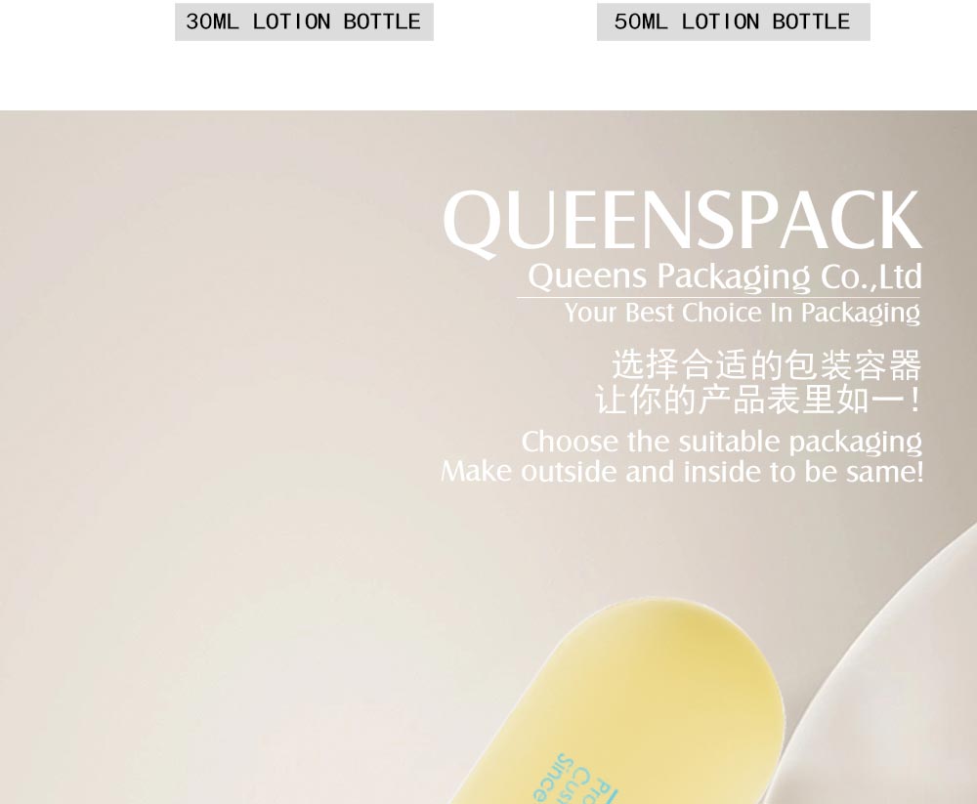
Task: Click the 50ML LOTION BOTTLE label
Action: tap(734, 21)
